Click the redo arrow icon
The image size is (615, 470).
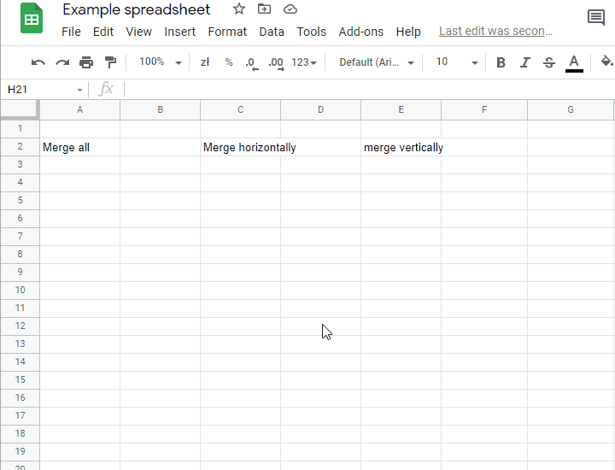[62, 62]
